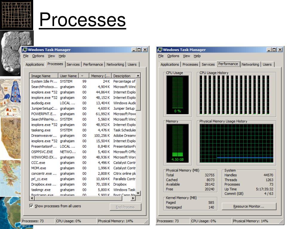
Task: Sort by Image Name column header
Action: click(x=44, y=76)
